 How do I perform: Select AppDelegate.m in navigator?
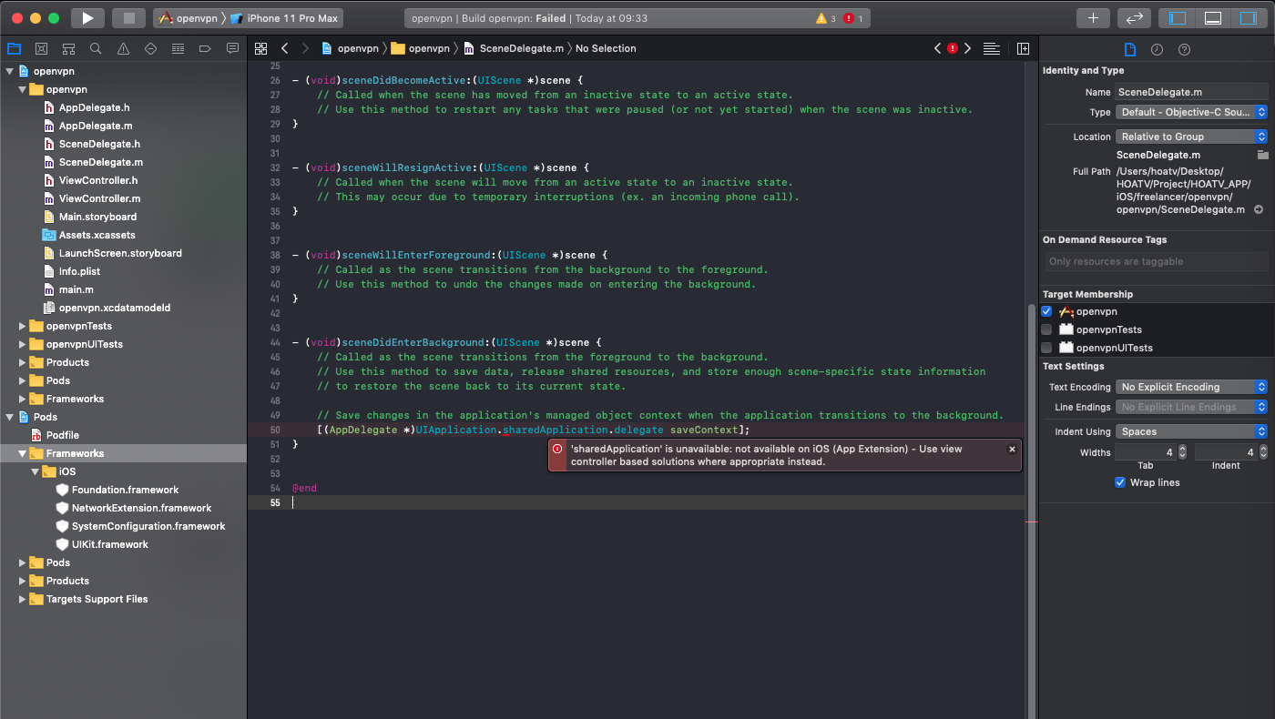pyautogui.click(x=96, y=126)
